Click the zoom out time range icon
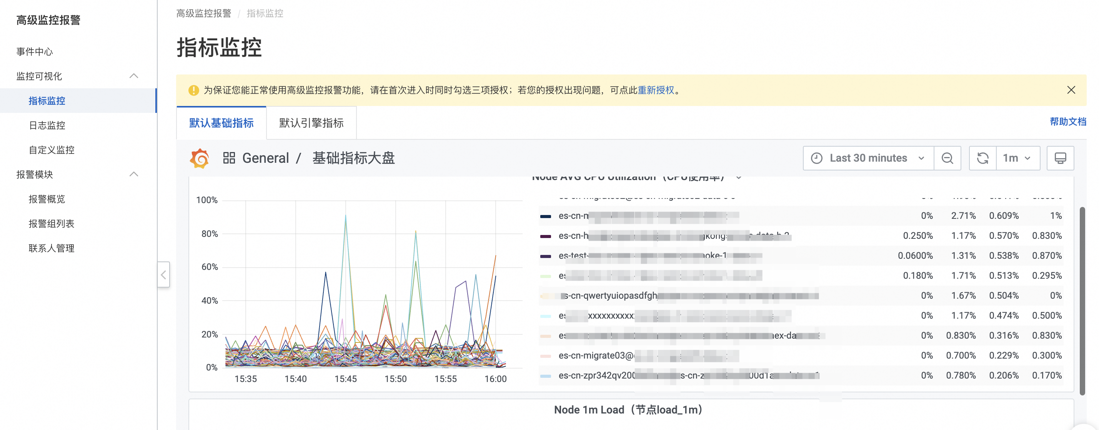 pos(947,158)
